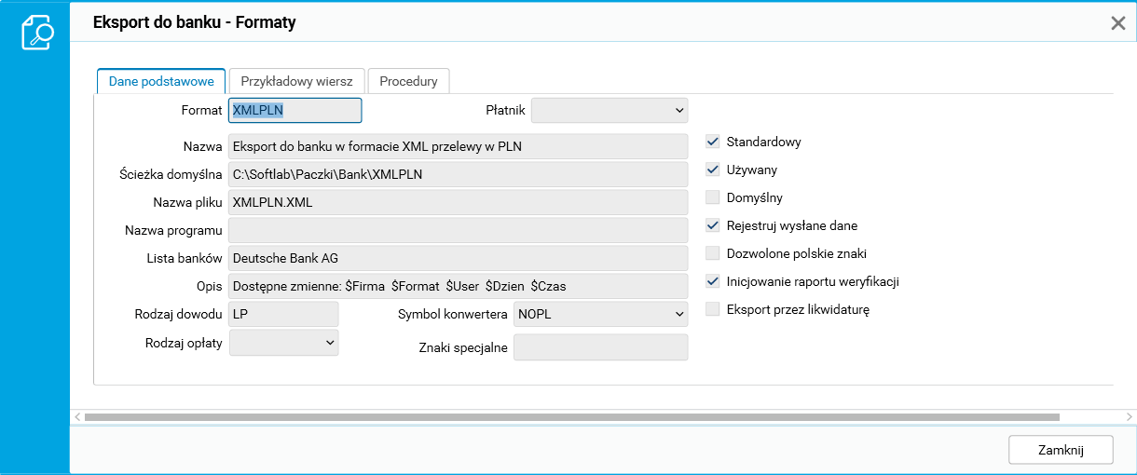Open the Procedury tab
1137x475 pixels.
[x=408, y=81]
